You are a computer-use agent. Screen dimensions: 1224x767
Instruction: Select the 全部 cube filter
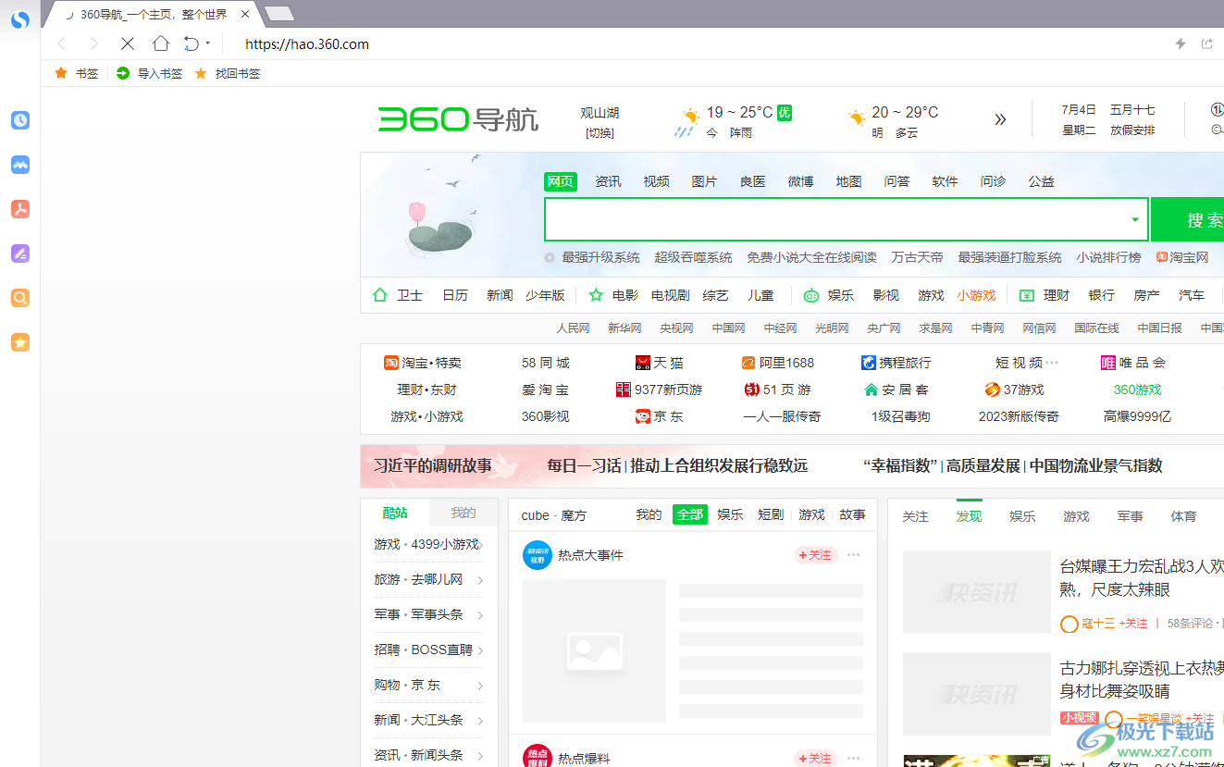690,514
